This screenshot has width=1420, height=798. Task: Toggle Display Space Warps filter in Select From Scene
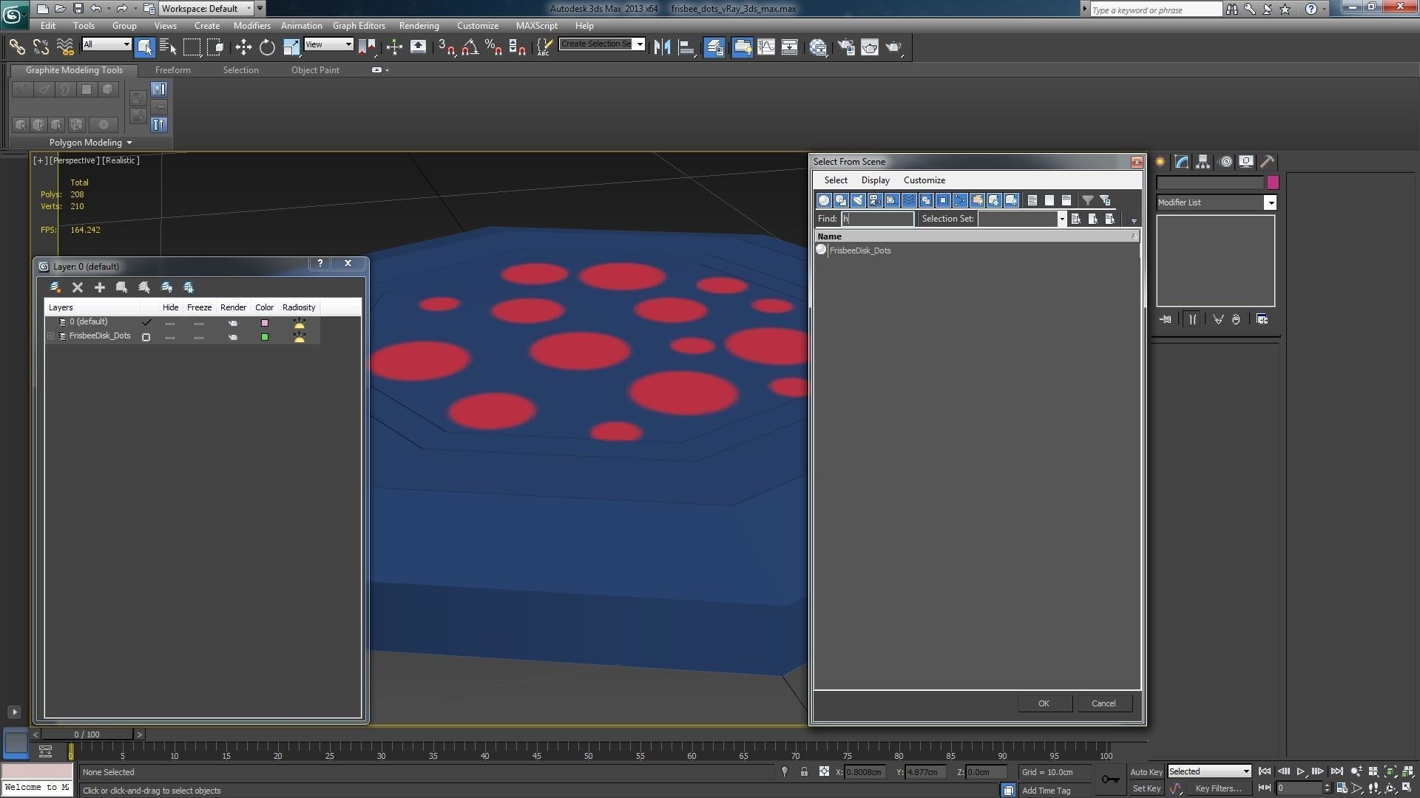[x=908, y=200]
